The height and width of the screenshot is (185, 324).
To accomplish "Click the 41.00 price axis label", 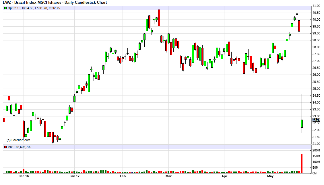I will [316, 6].
